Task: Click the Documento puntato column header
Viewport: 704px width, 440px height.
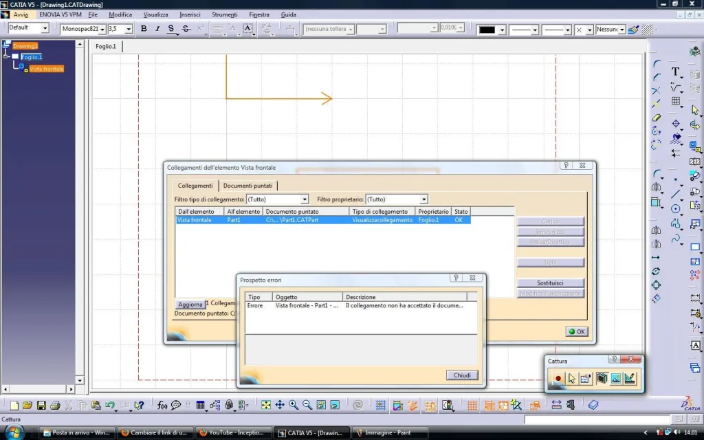Action: point(306,212)
